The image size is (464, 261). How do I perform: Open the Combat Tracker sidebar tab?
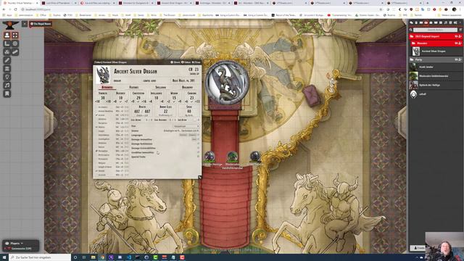click(416, 22)
